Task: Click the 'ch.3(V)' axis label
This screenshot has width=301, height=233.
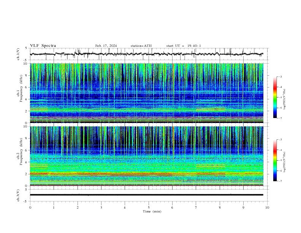Action: pyautogui.click(x=18, y=195)
